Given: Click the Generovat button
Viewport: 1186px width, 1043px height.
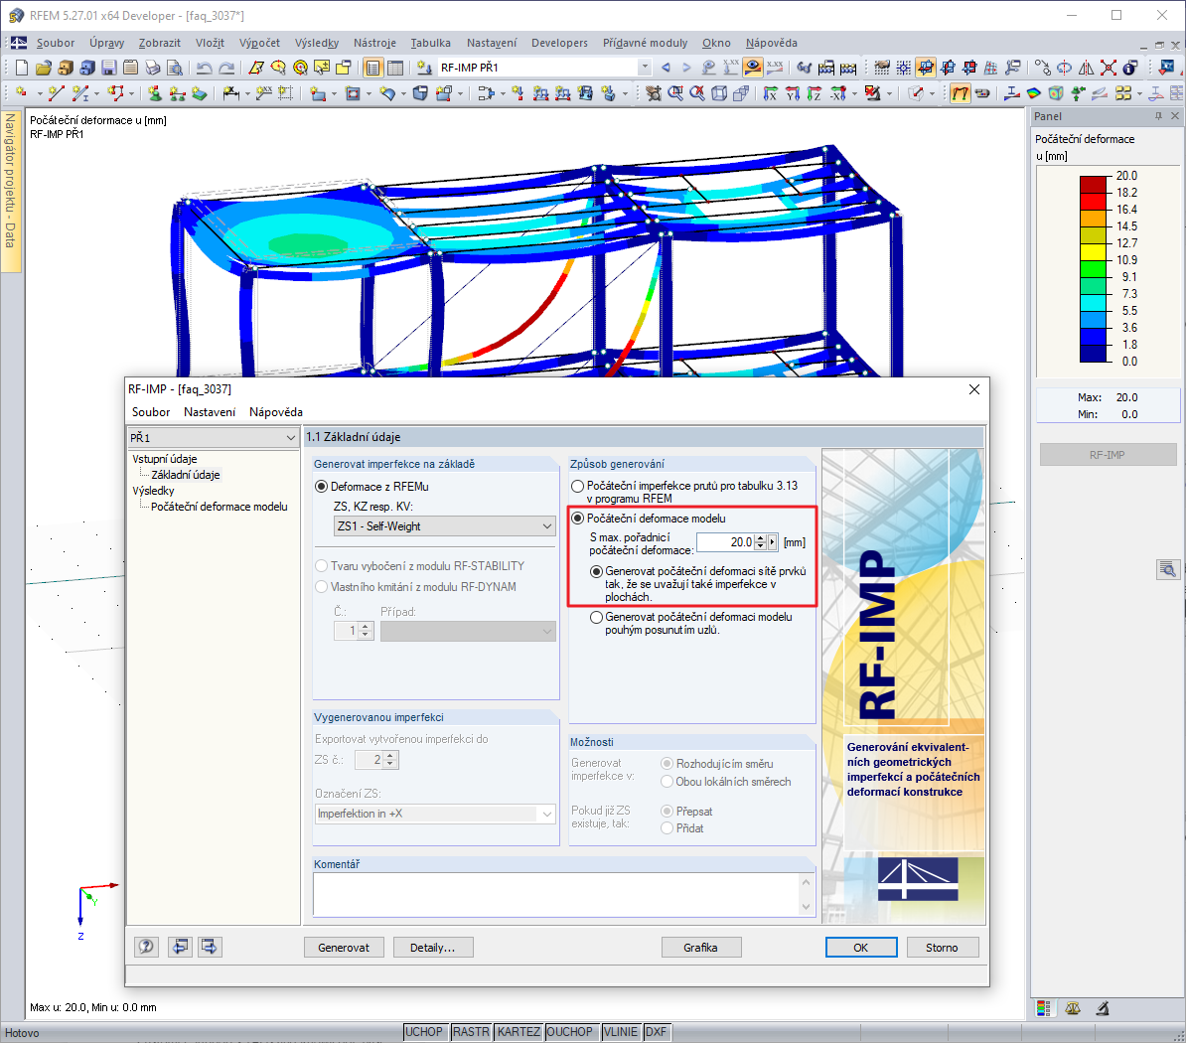Looking at the screenshot, I should coord(344,947).
